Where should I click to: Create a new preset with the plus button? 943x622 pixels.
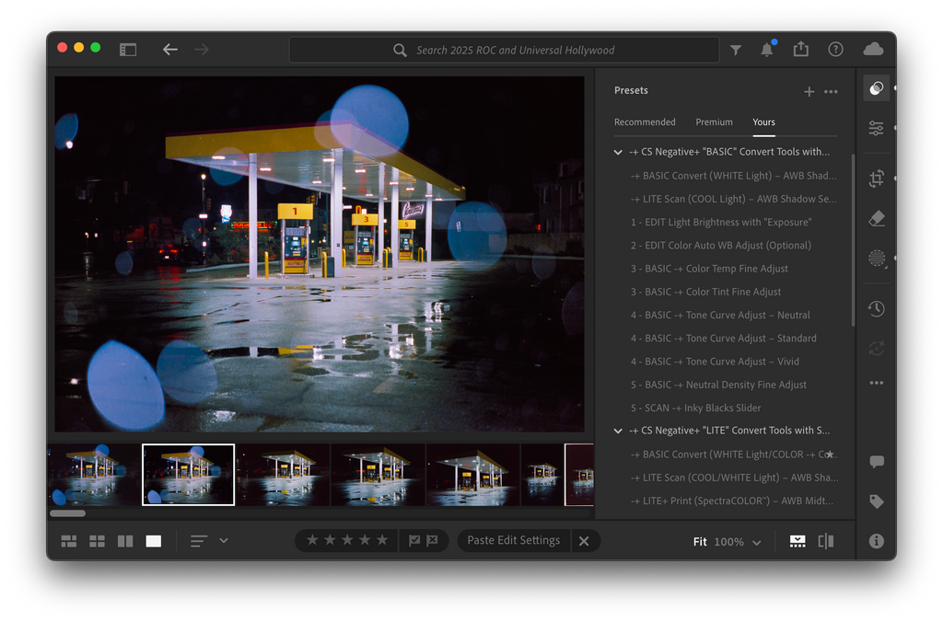pos(809,91)
